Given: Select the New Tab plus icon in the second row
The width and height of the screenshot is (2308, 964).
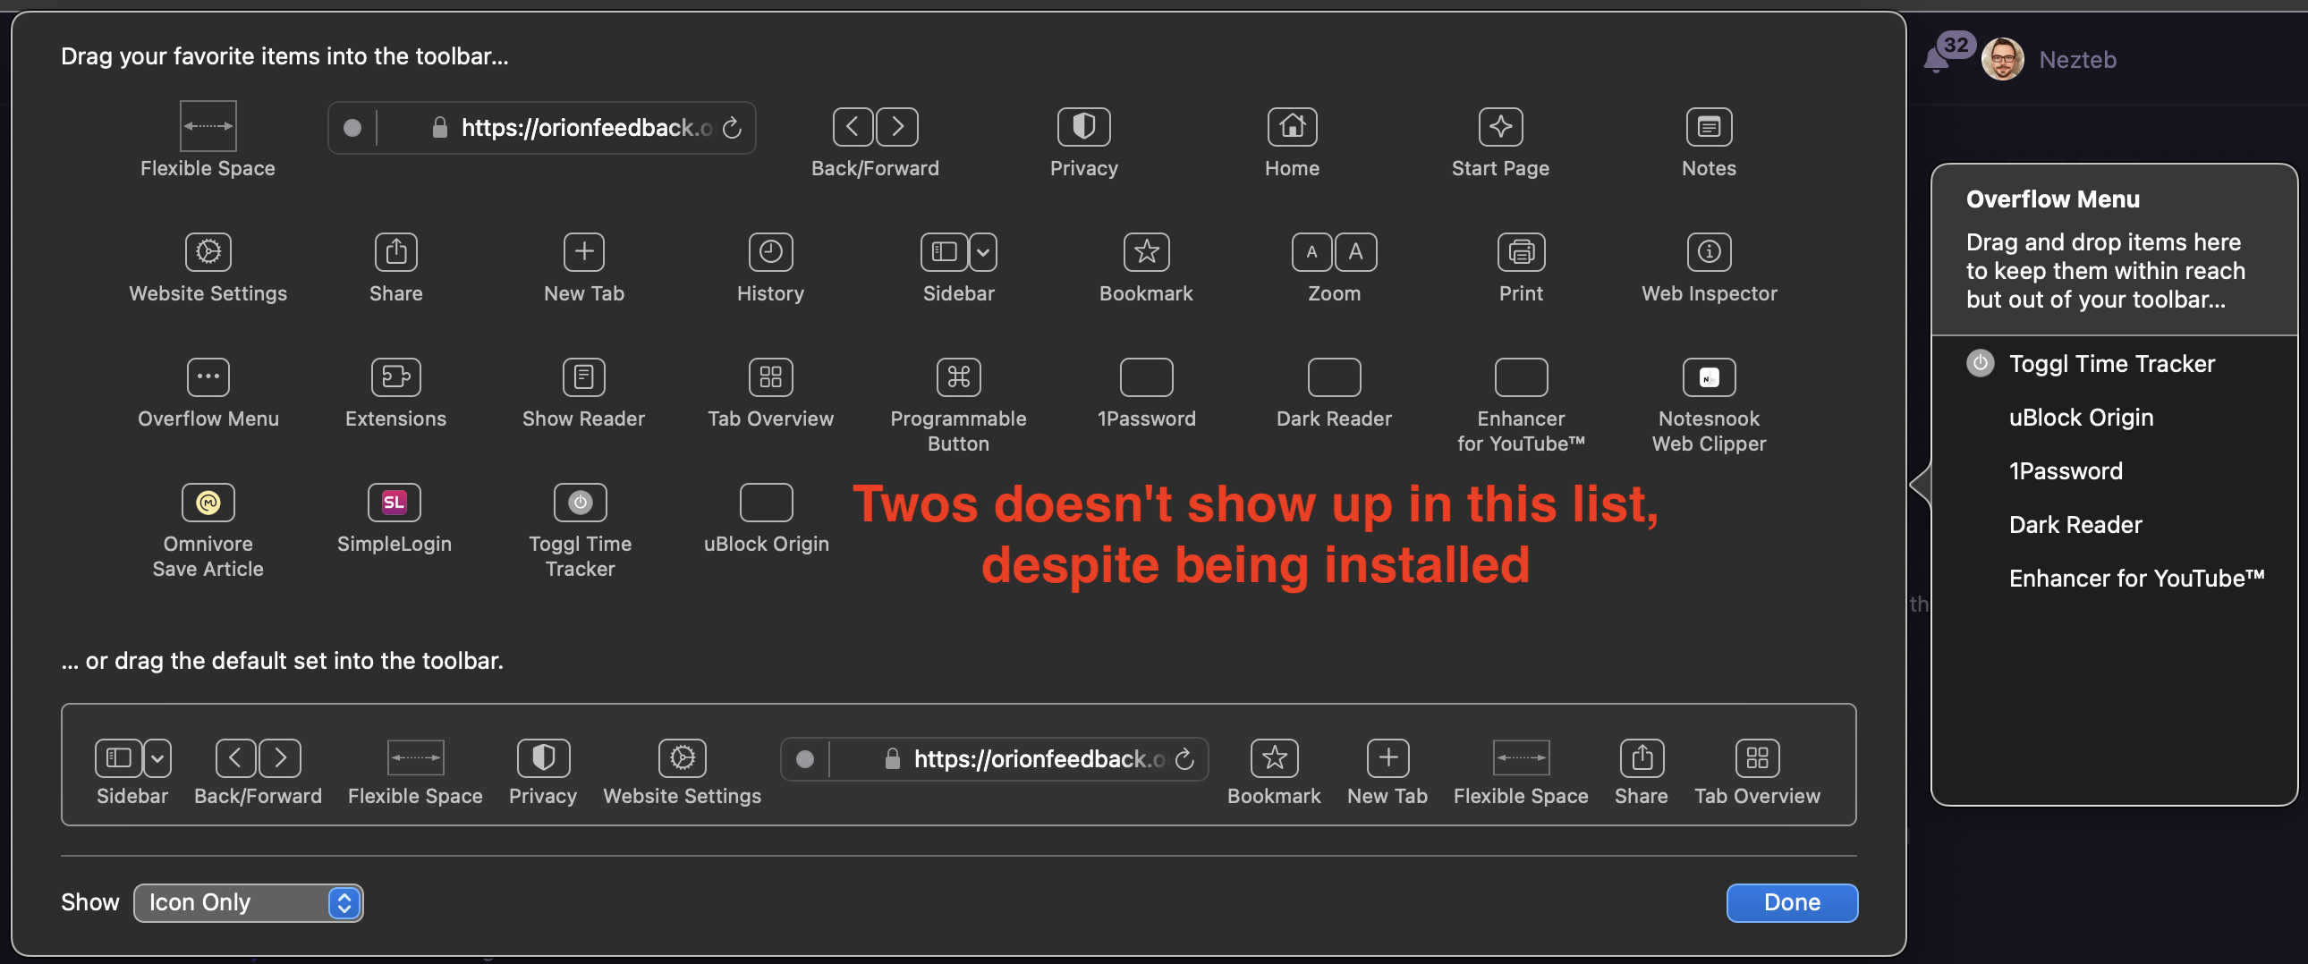Looking at the screenshot, I should coord(584,252).
